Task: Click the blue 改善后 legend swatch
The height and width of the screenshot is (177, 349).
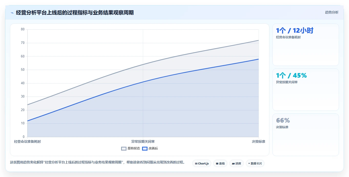Action: [145, 148]
